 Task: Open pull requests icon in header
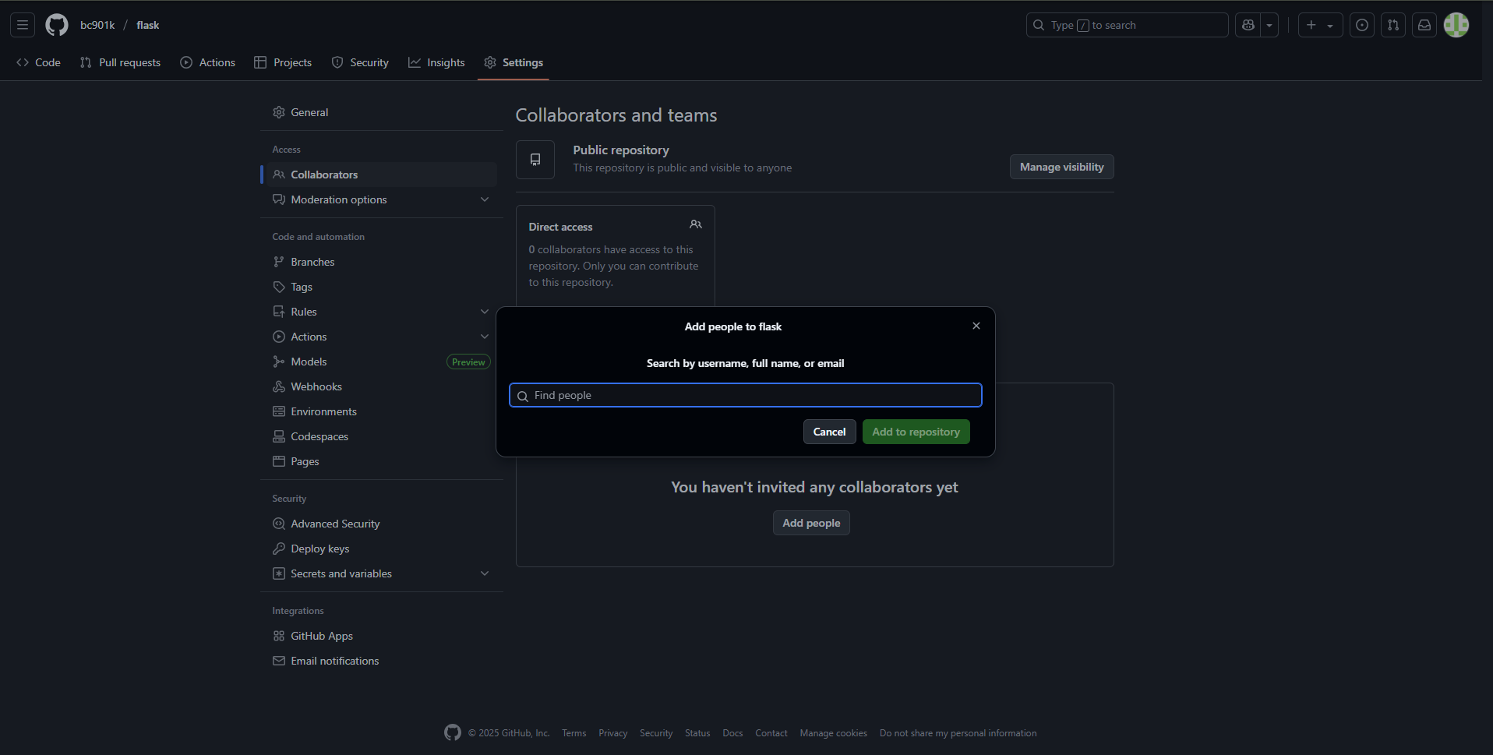click(1392, 25)
